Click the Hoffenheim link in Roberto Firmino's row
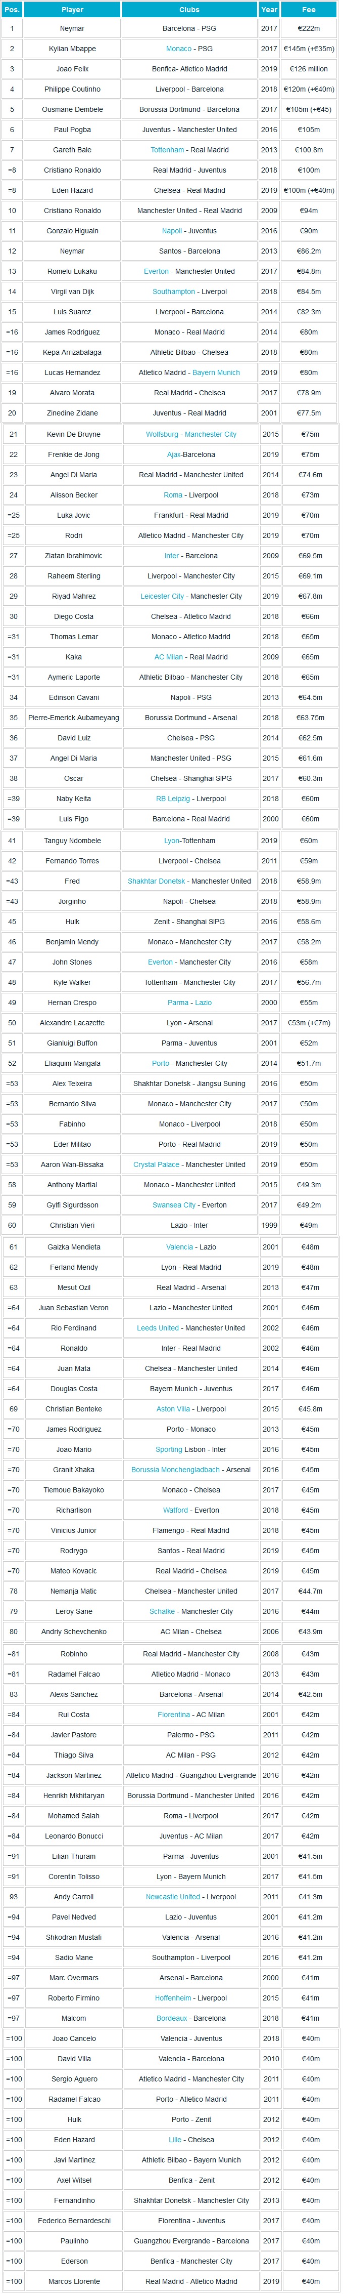The width and height of the screenshot is (343, 2294). (x=172, y=1997)
